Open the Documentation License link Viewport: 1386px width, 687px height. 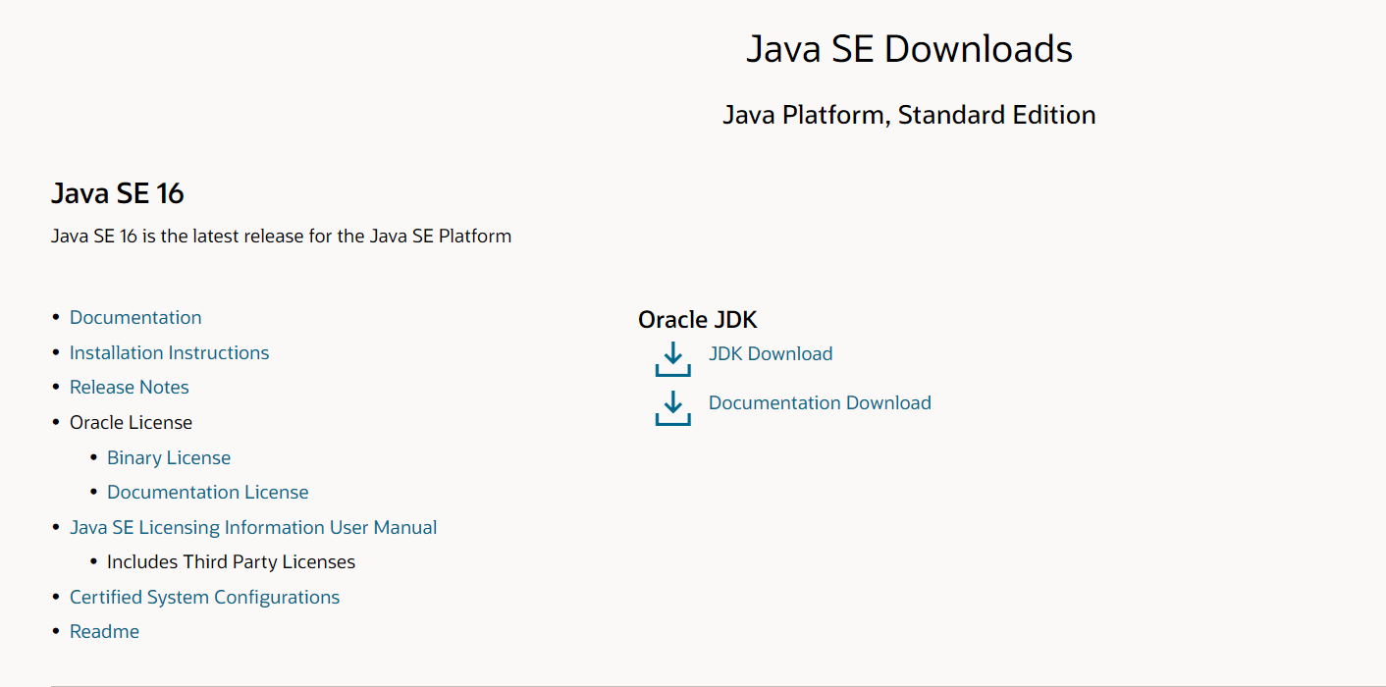click(x=208, y=492)
